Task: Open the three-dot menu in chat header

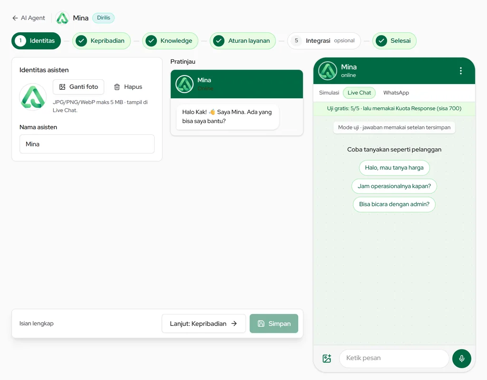Action: (461, 71)
